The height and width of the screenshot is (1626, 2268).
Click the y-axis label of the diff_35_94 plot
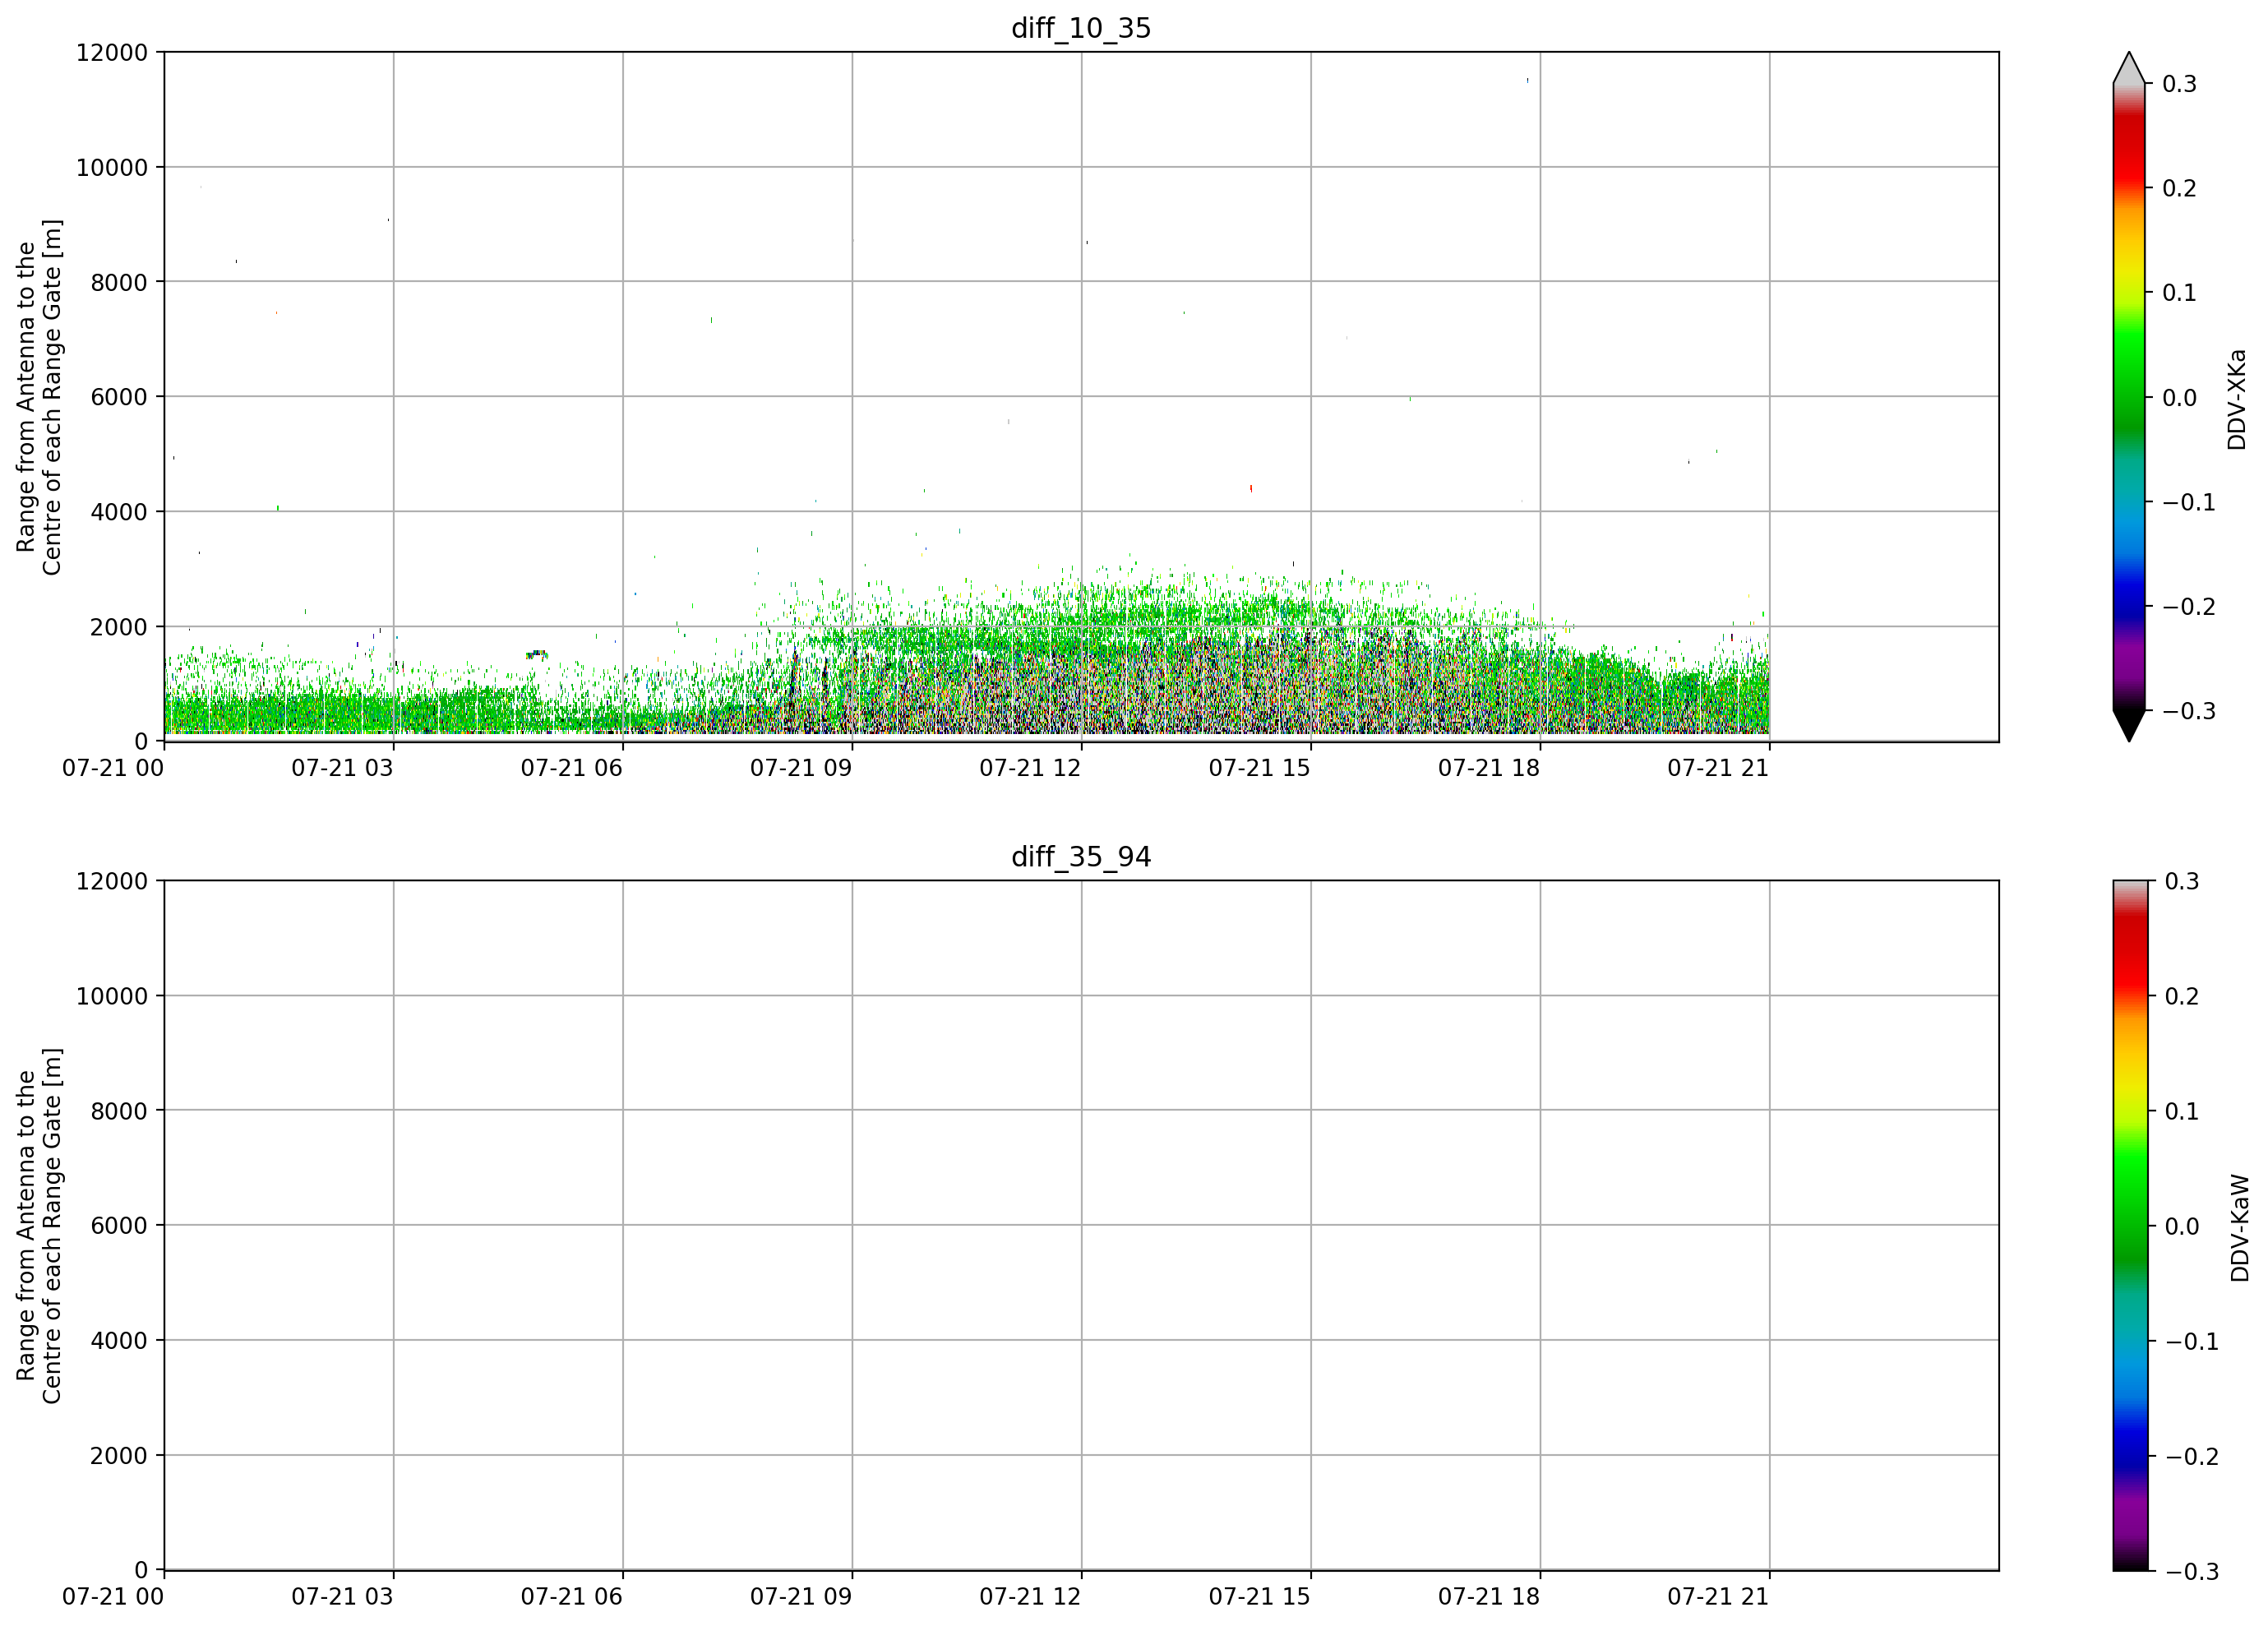pos(39,1226)
